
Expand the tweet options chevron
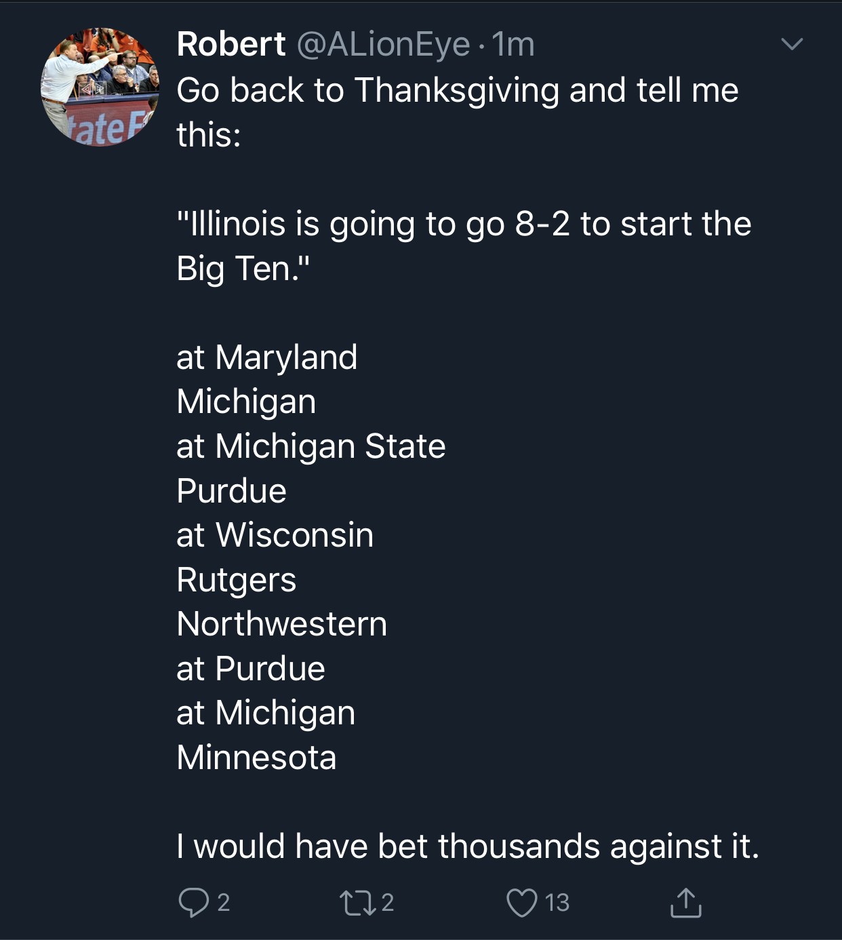791,45
